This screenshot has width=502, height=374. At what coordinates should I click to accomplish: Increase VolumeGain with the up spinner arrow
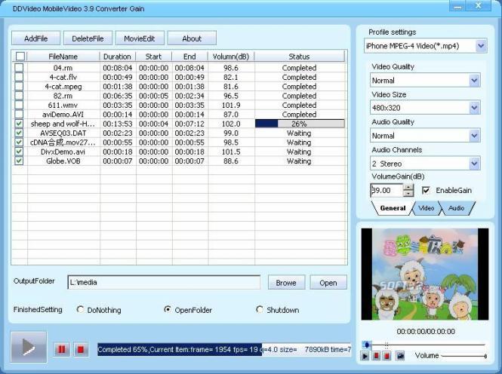point(408,187)
